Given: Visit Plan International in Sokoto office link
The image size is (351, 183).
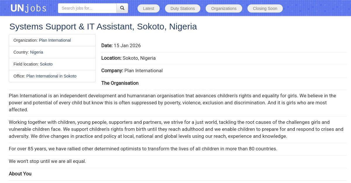Looking at the screenshot, I should [51, 76].
